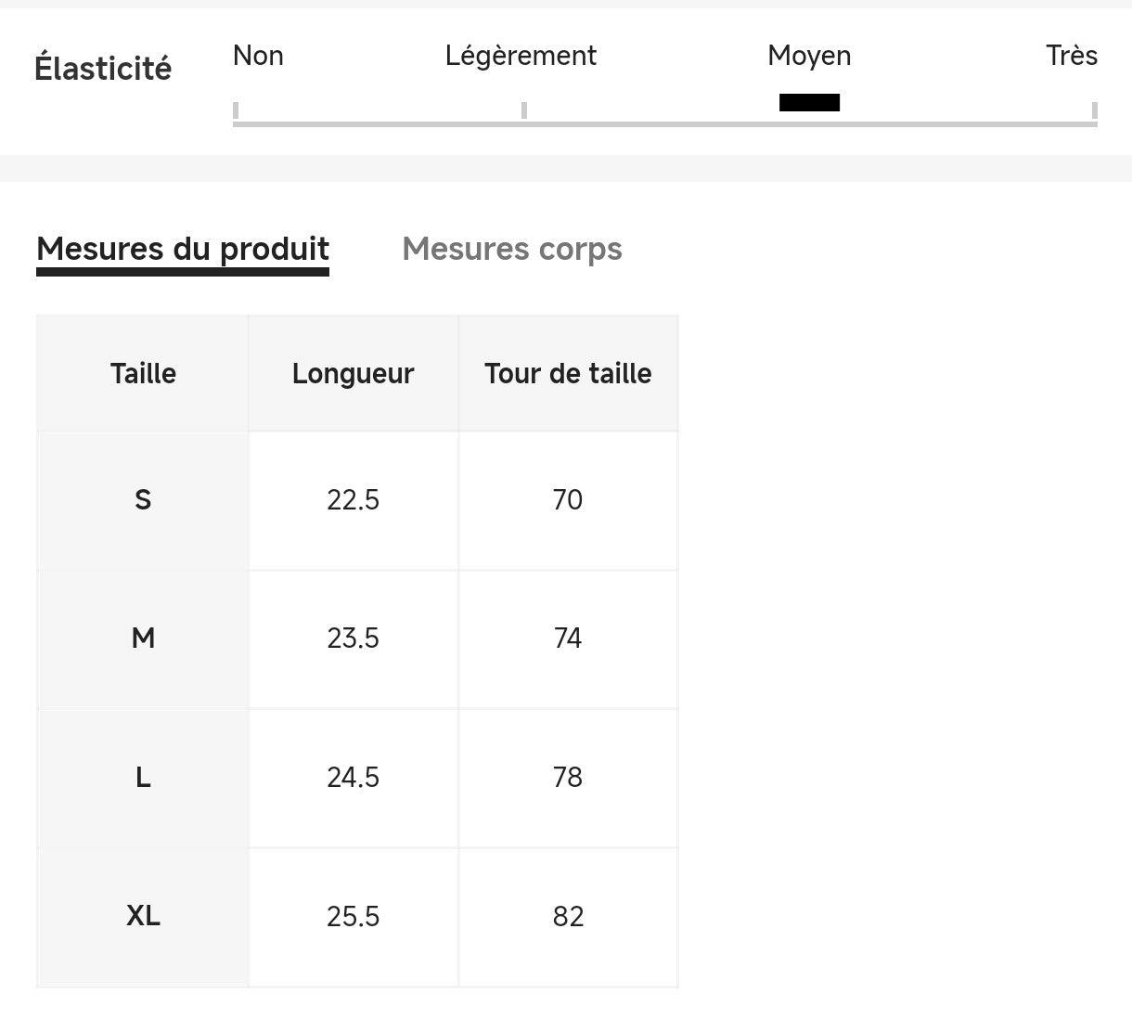Click the Tour de taille header
Image resolution: width=1132 pixels, height=1019 pixels.
568,373
